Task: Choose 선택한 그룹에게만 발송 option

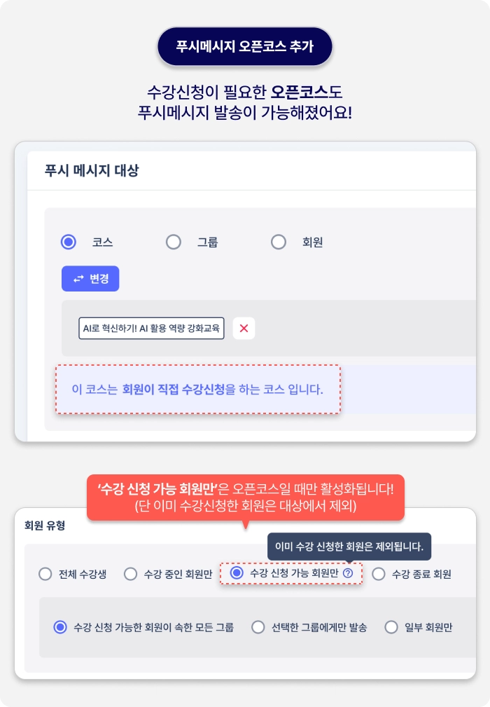Action: 258,627
